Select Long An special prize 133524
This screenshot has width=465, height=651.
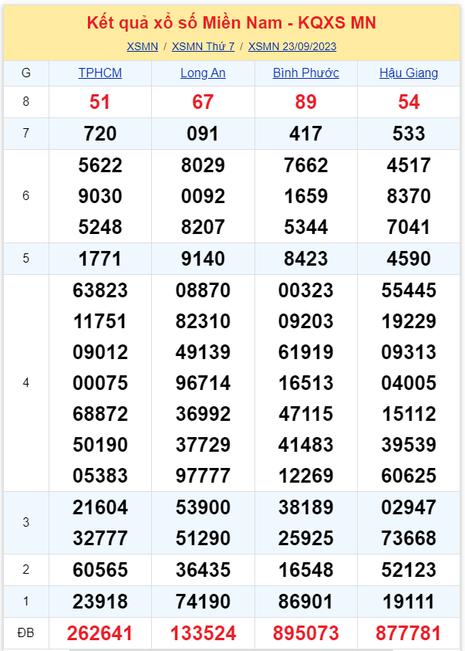point(203,633)
